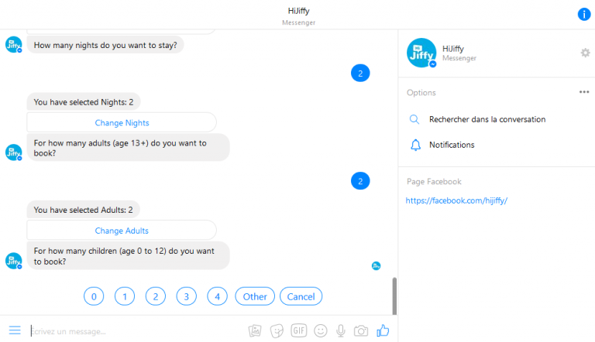Select 0 children quick reply
595x342 pixels.
point(94,296)
